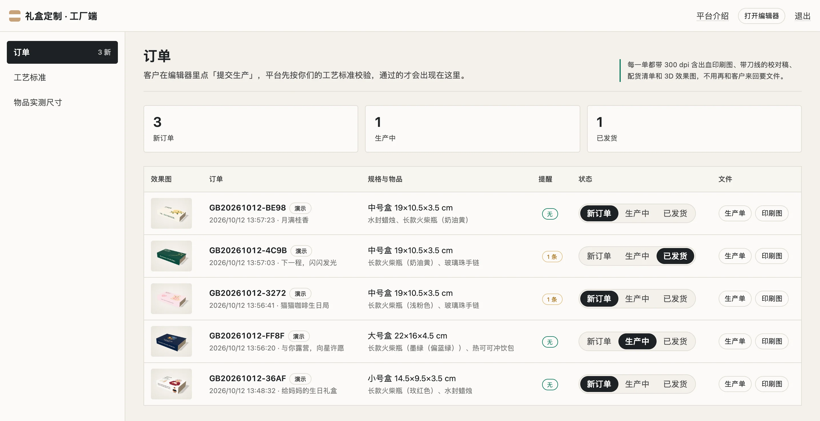Click the 已发货 stat card

point(694,129)
